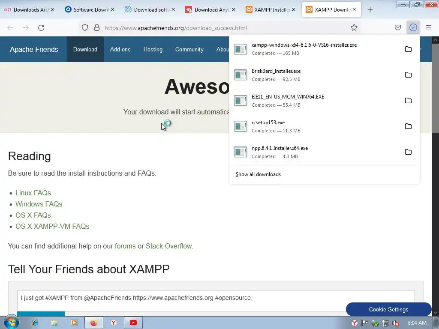Visit the forums link
The image size is (439, 329).
[125, 246]
